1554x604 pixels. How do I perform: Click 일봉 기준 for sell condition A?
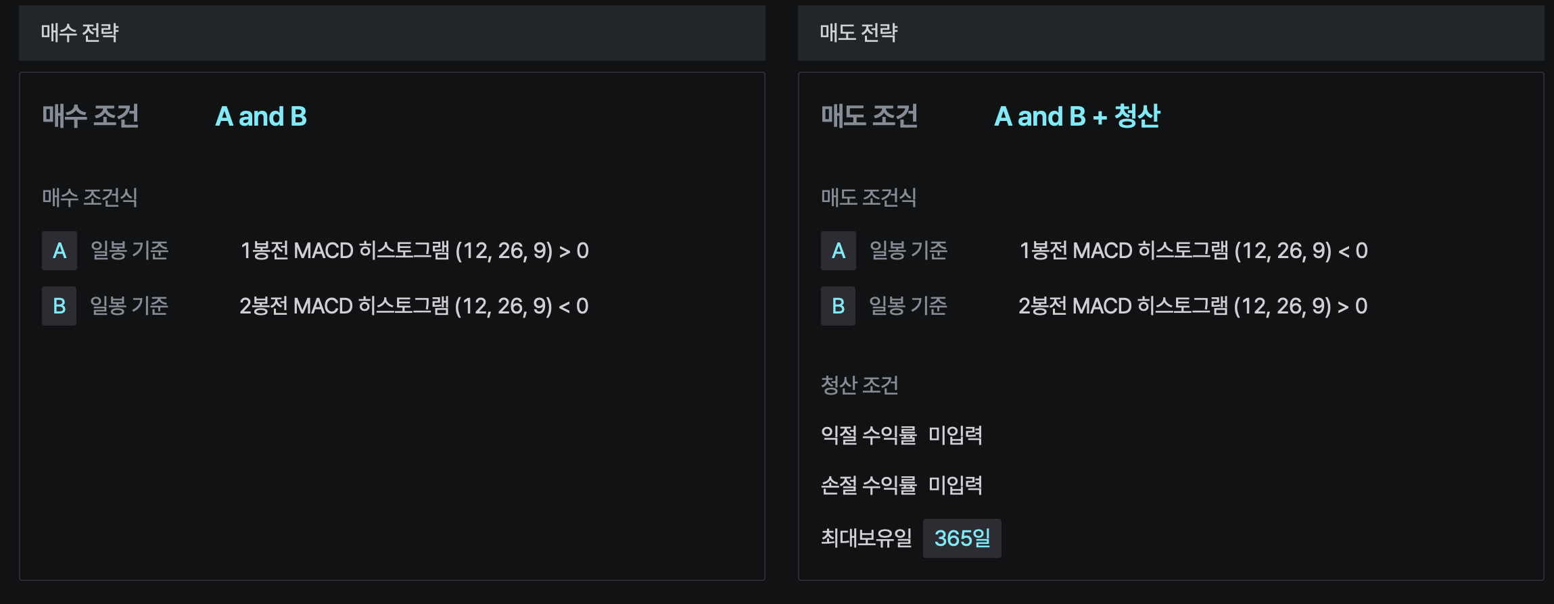909,251
